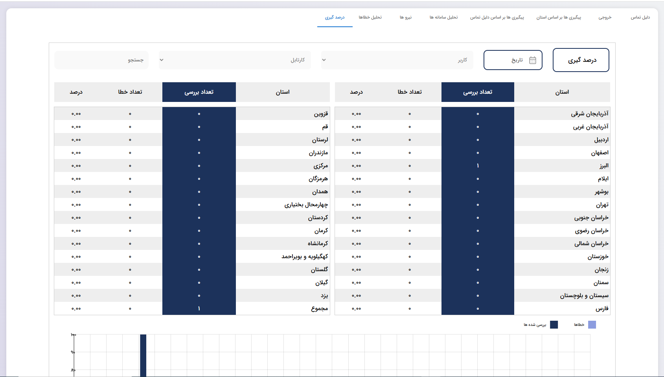Click the خوزستان province name
664x377 pixels.
point(598,257)
